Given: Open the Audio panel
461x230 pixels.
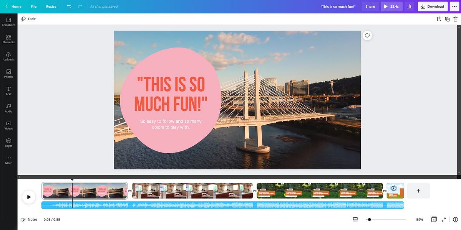Looking at the screenshot, I should 8,108.
